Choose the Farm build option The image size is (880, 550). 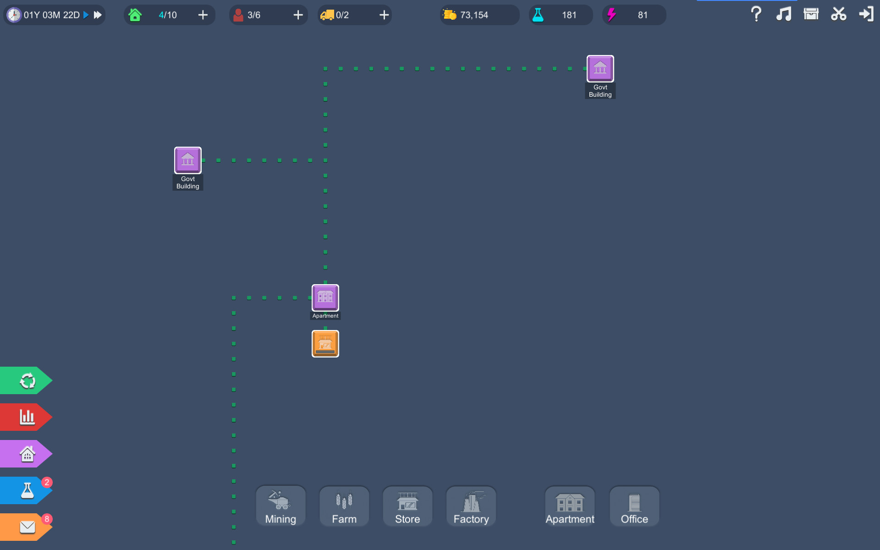pyautogui.click(x=344, y=506)
